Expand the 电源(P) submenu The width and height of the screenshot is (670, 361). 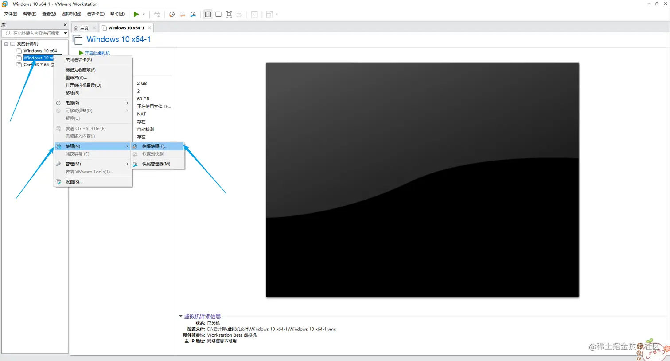[93, 103]
